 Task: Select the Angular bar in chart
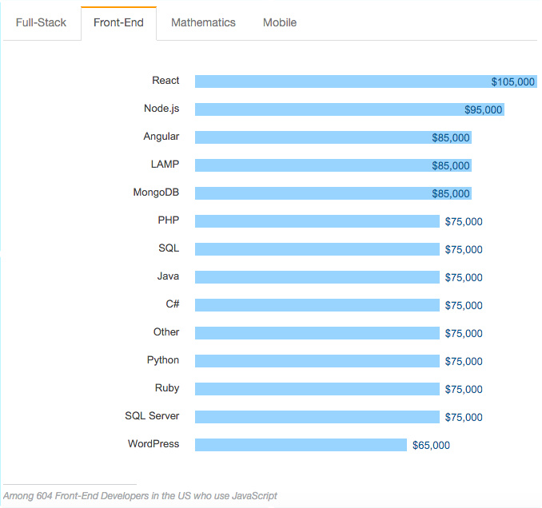[333, 137]
